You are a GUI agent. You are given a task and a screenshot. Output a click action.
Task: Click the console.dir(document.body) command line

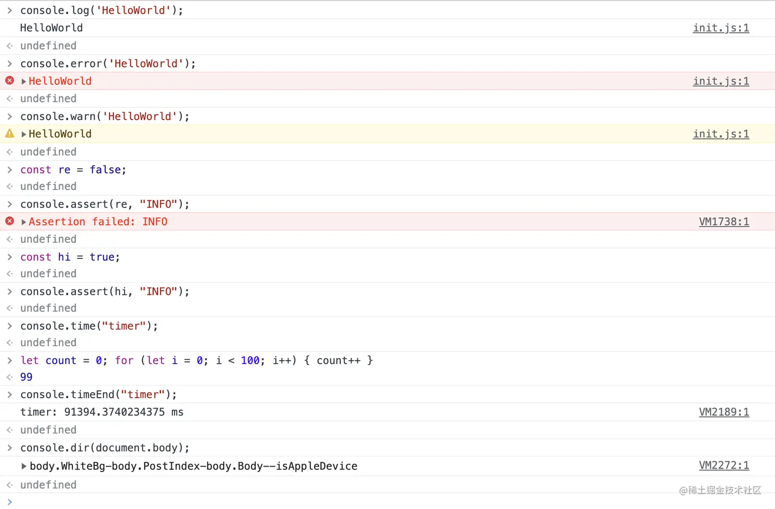click(x=105, y=447)
